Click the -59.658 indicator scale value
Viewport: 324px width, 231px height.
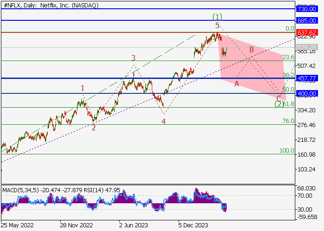[x=307, y=217]
